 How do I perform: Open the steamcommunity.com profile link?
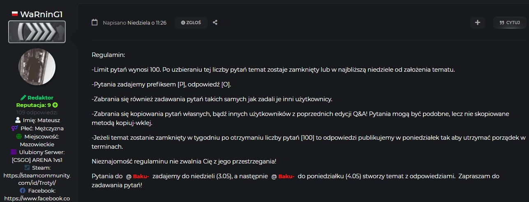[37, 179]
